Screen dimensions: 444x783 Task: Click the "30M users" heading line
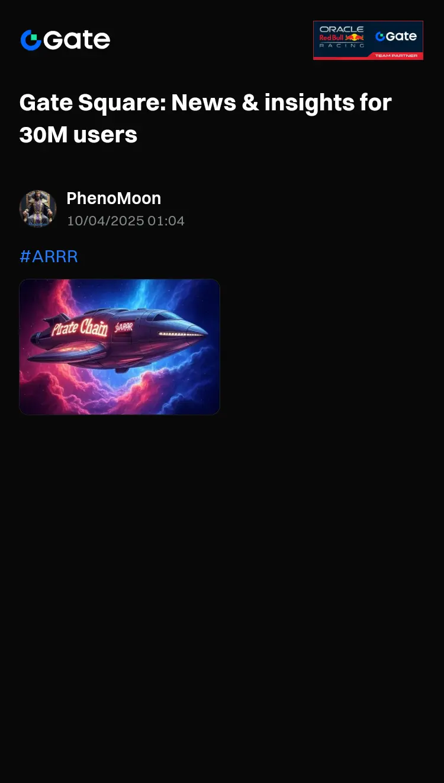point(78,135)
